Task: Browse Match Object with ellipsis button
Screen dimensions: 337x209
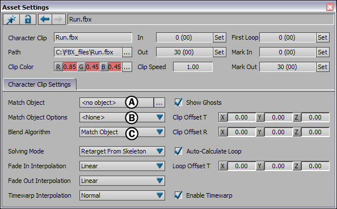Action: point(159,103)
